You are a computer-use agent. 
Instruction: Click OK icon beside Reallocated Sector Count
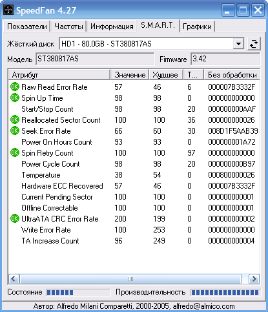click(15, 120)
